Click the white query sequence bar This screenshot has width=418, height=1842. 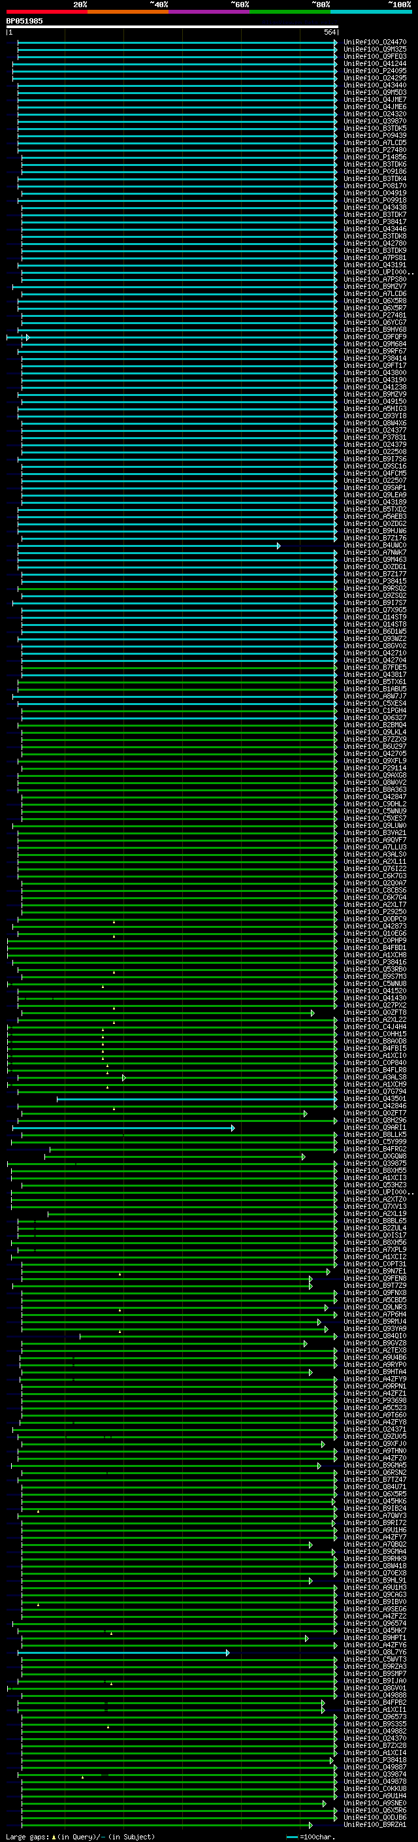(172, 26)
